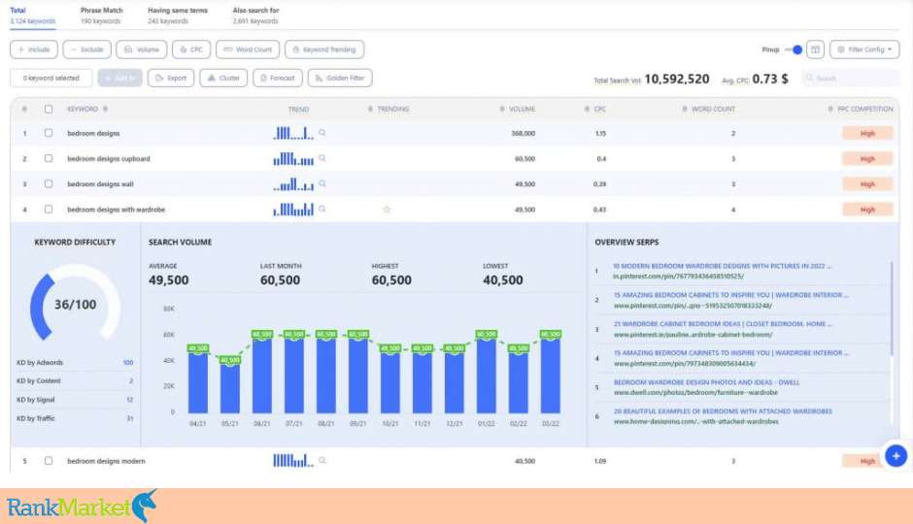Open the Filter Config dropdown

[x=864, y=49]
